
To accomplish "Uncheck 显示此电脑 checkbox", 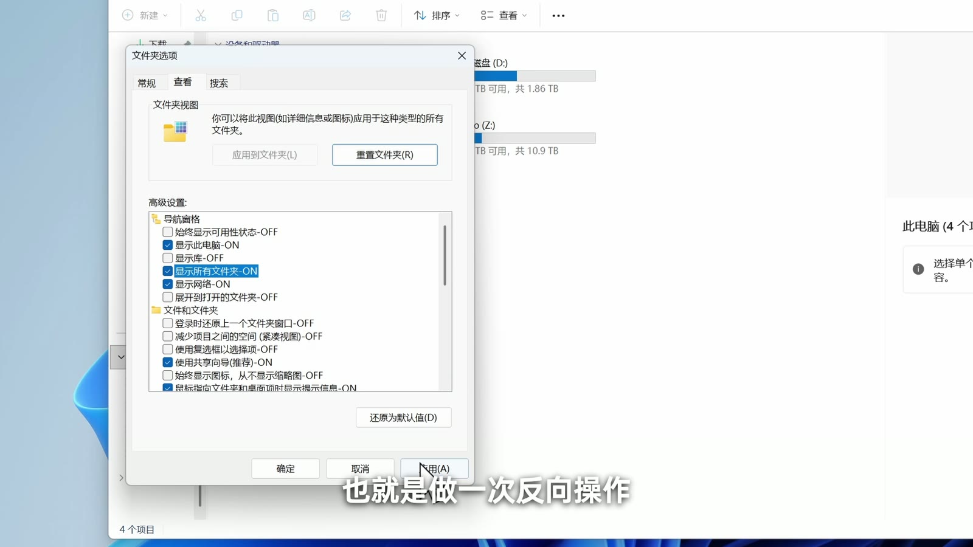I will [168, 245].
